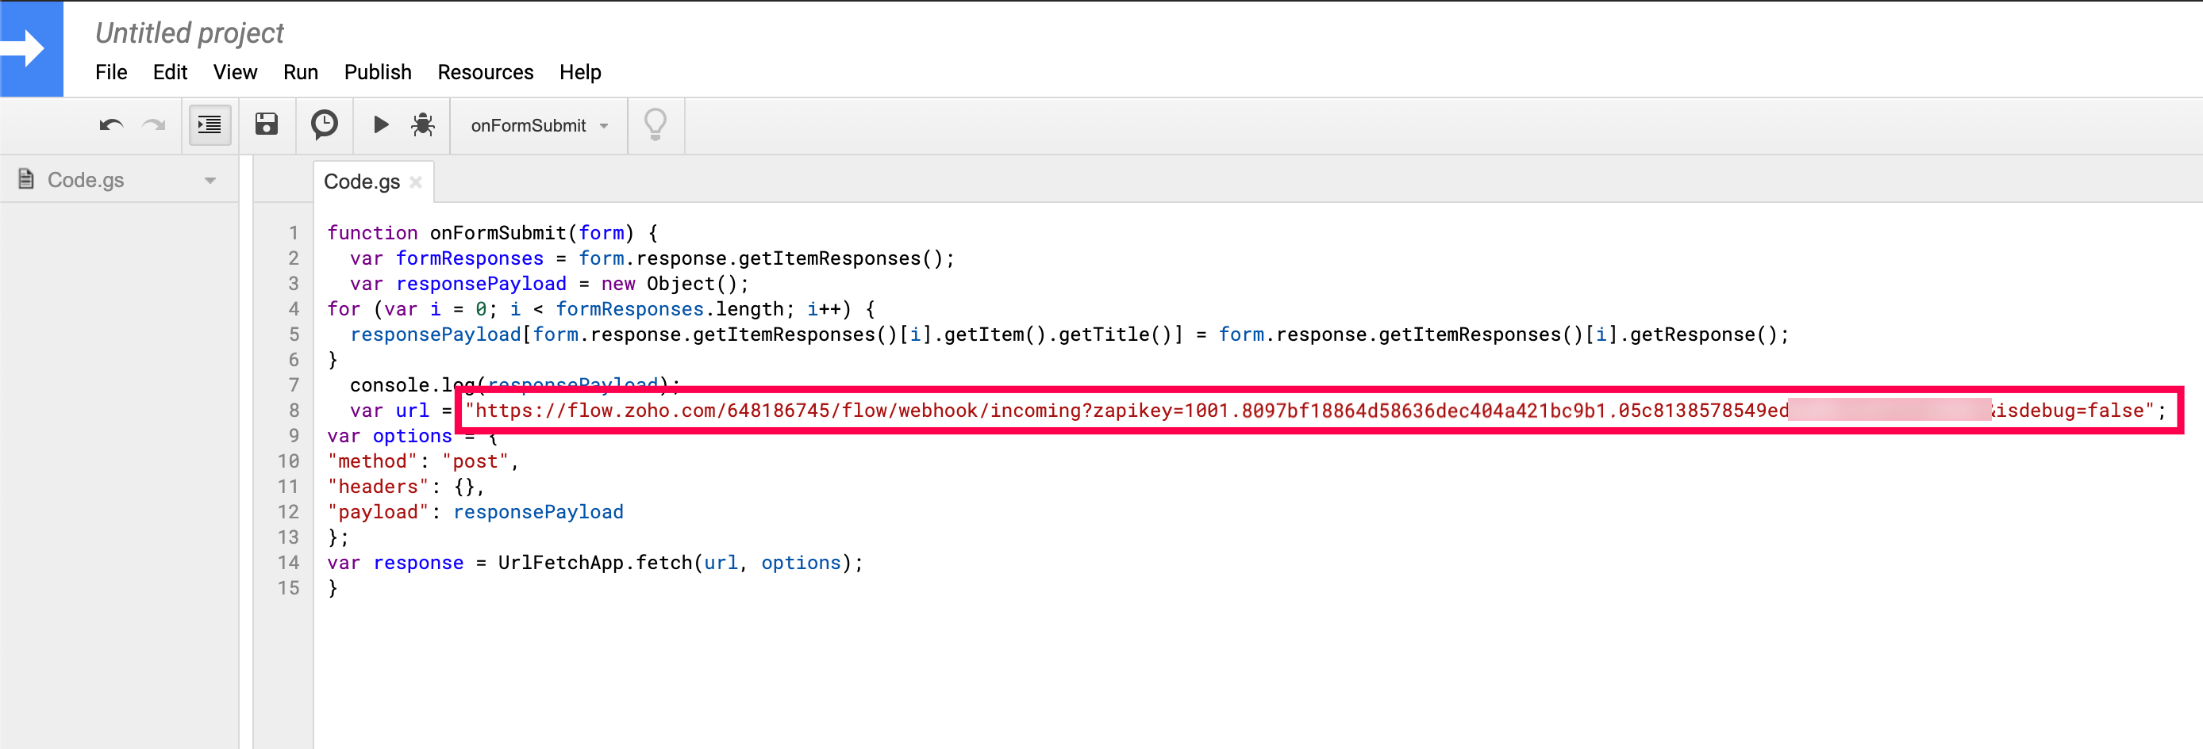The image size is (2203, 749).
Task: Open the Publish menu
Action: click(x=377, y=73)
